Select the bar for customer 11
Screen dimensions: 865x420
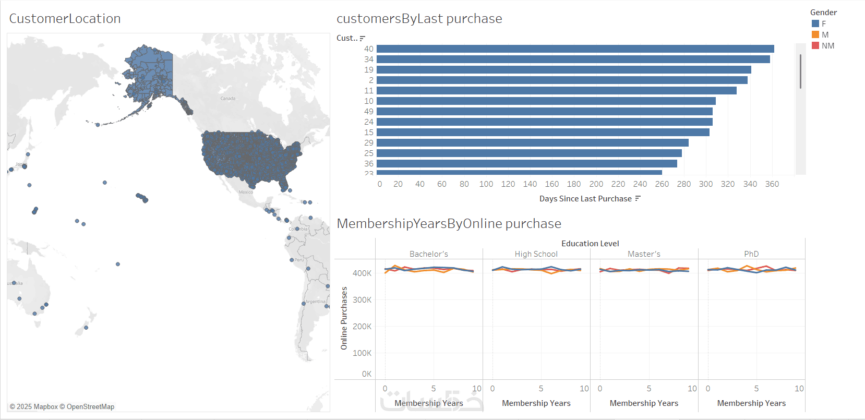click(556, 91)
